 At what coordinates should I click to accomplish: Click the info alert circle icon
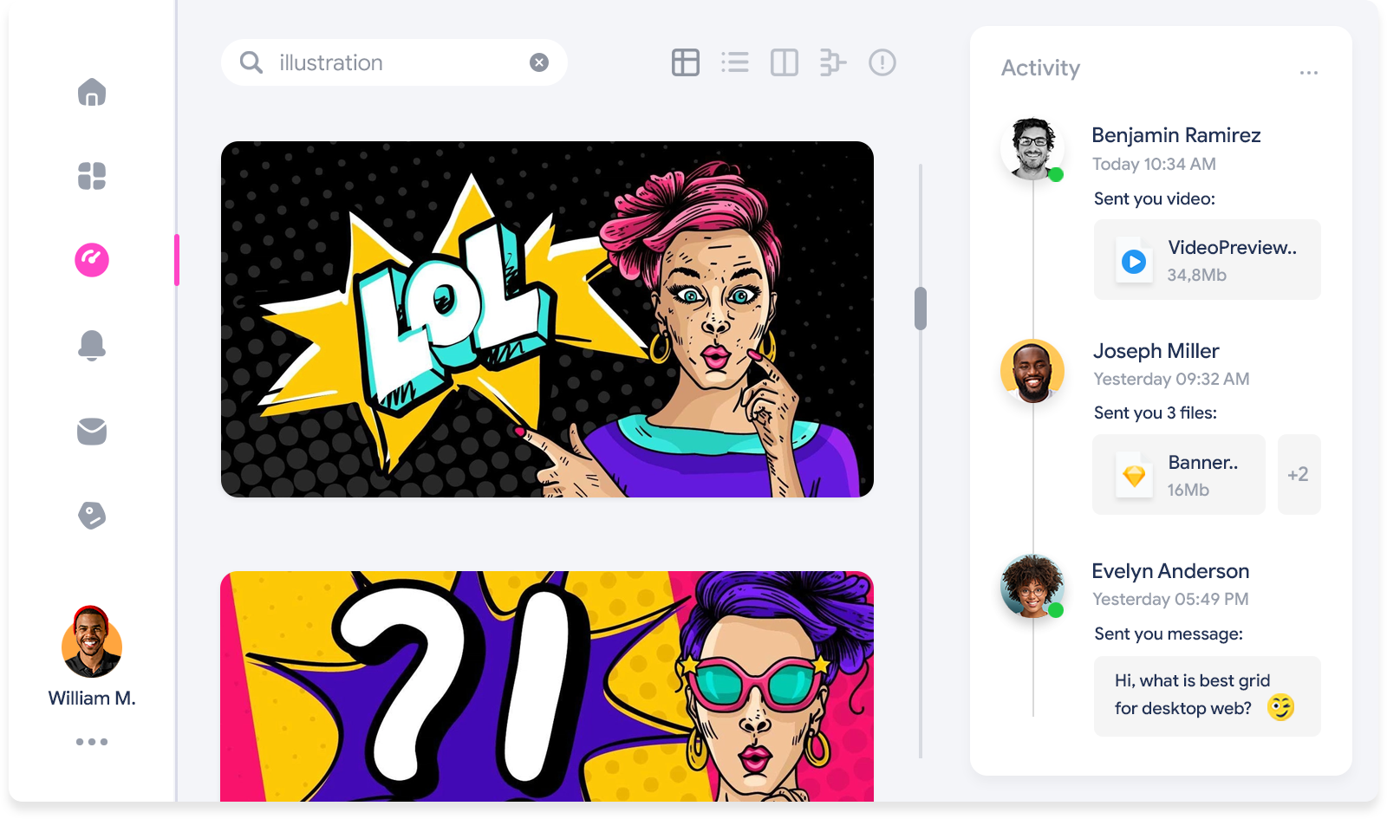click(x=882, y=62)
